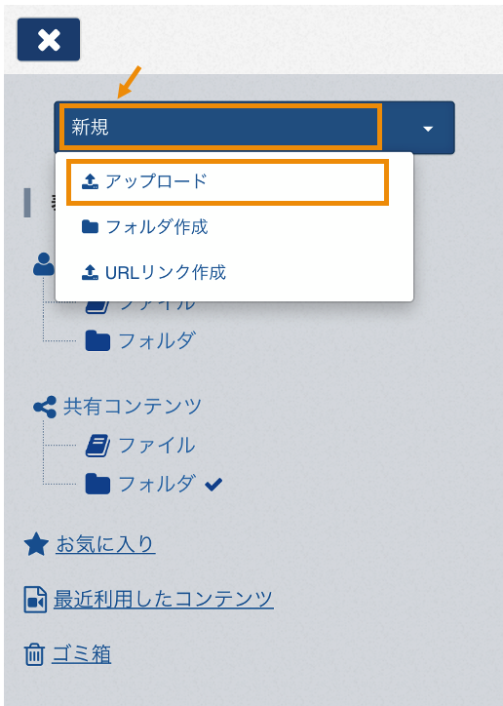Open フォルダ under the personal contents tree
This screenshot has height=706, width=503.
click(157, 341)
